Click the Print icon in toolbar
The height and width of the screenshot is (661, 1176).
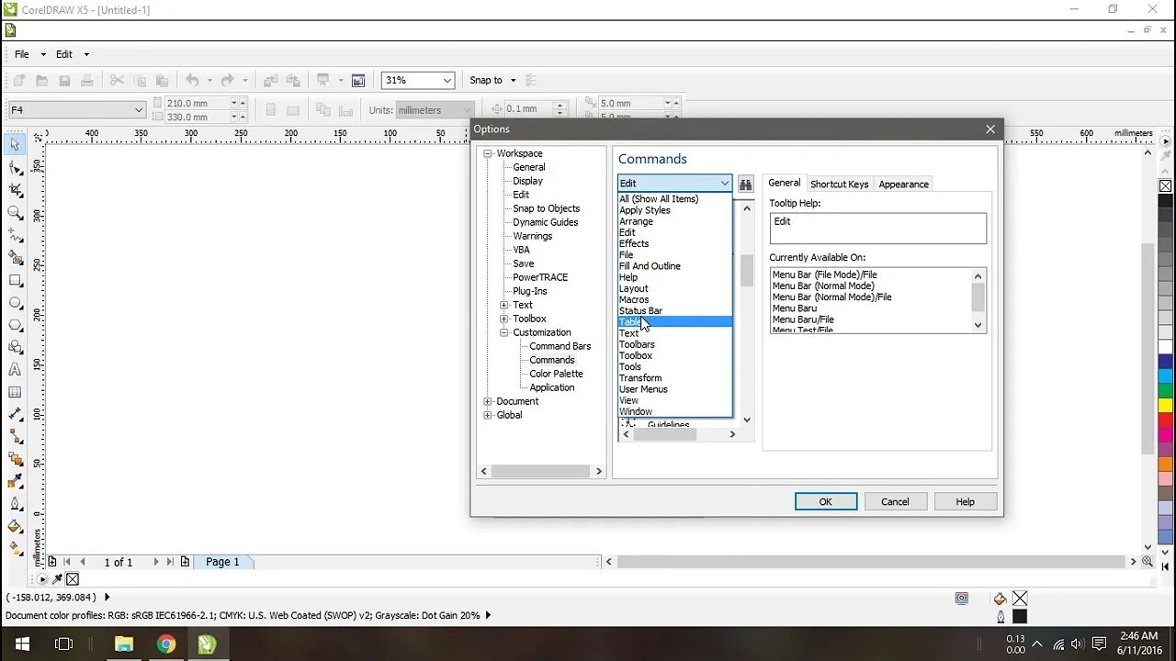point(86,80)
